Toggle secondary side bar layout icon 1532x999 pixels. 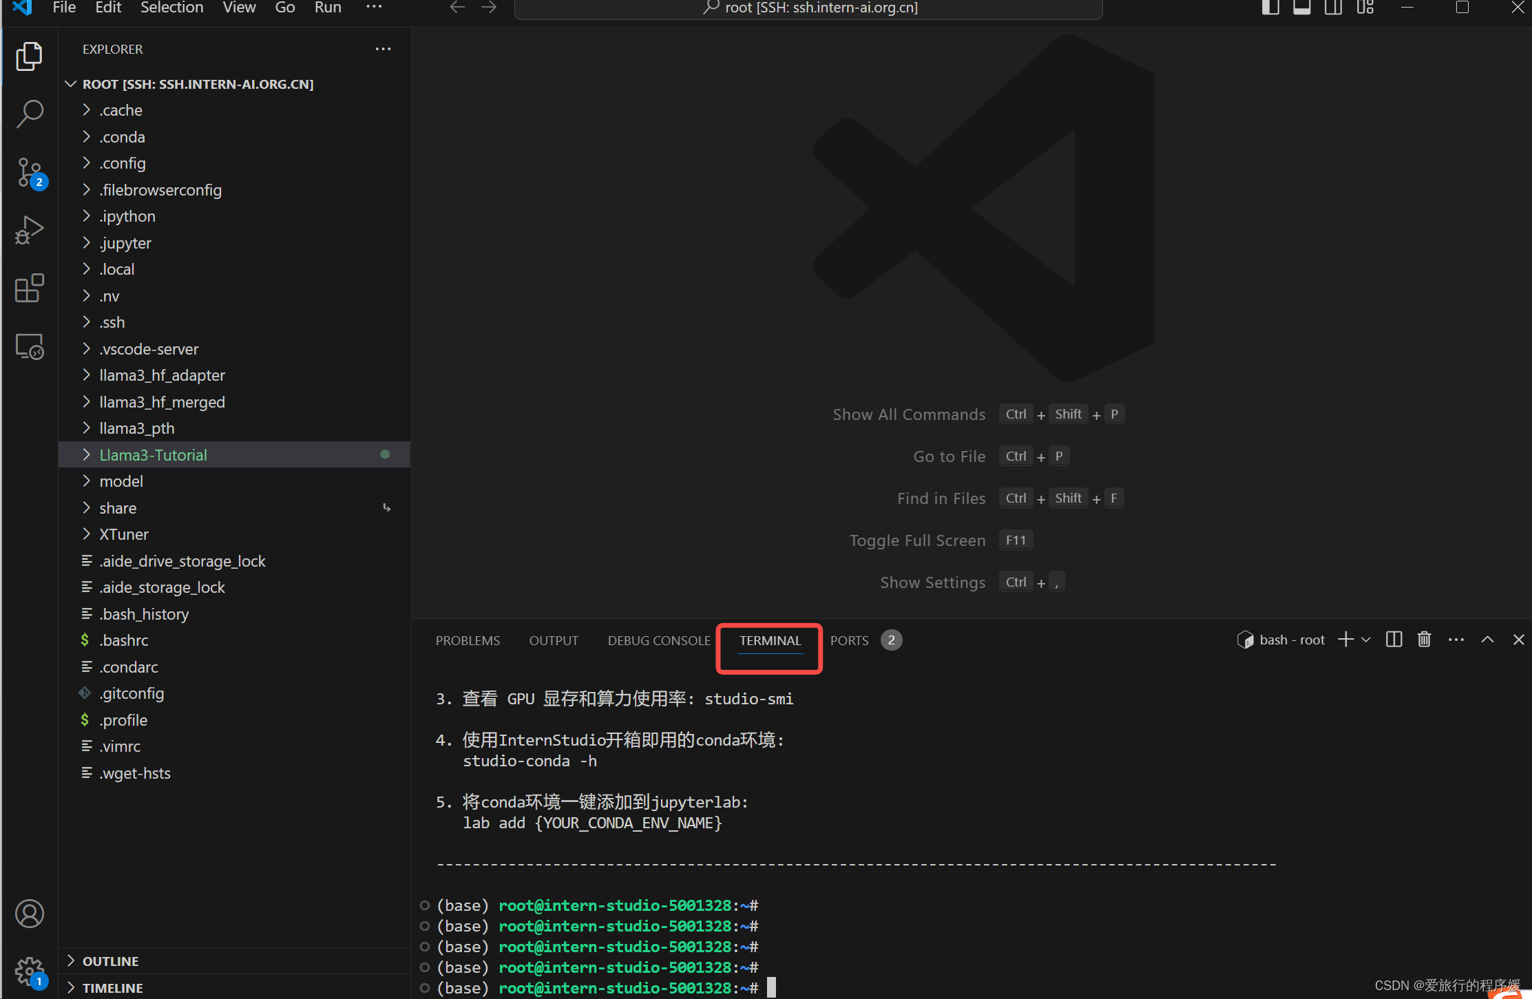coord(1333,8)
